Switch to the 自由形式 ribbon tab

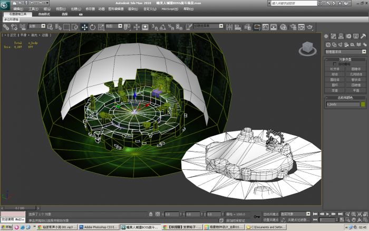click(44, 14)
